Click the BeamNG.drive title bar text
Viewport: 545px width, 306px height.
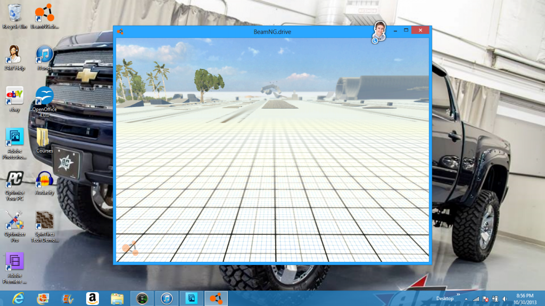coord(272,31)
